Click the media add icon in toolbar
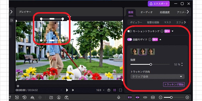The width and height of the screenshot is (202, 101). [x=66, y=97]
